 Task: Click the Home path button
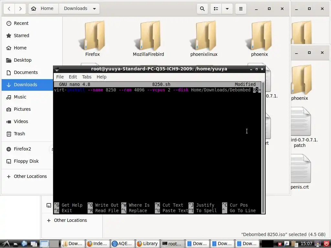click(44, 9)
